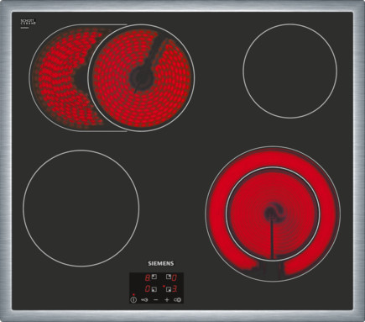
Task: Select the front-left cooking zone key
Action: [154, 289]
